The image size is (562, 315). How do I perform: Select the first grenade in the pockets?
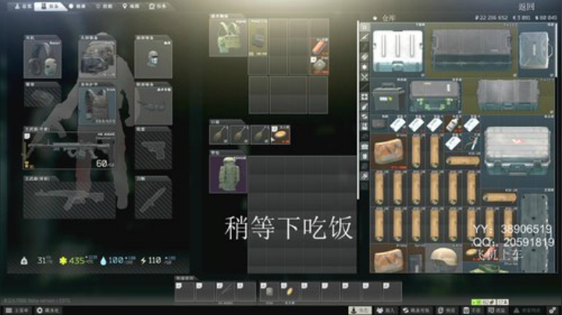[219, 135]
